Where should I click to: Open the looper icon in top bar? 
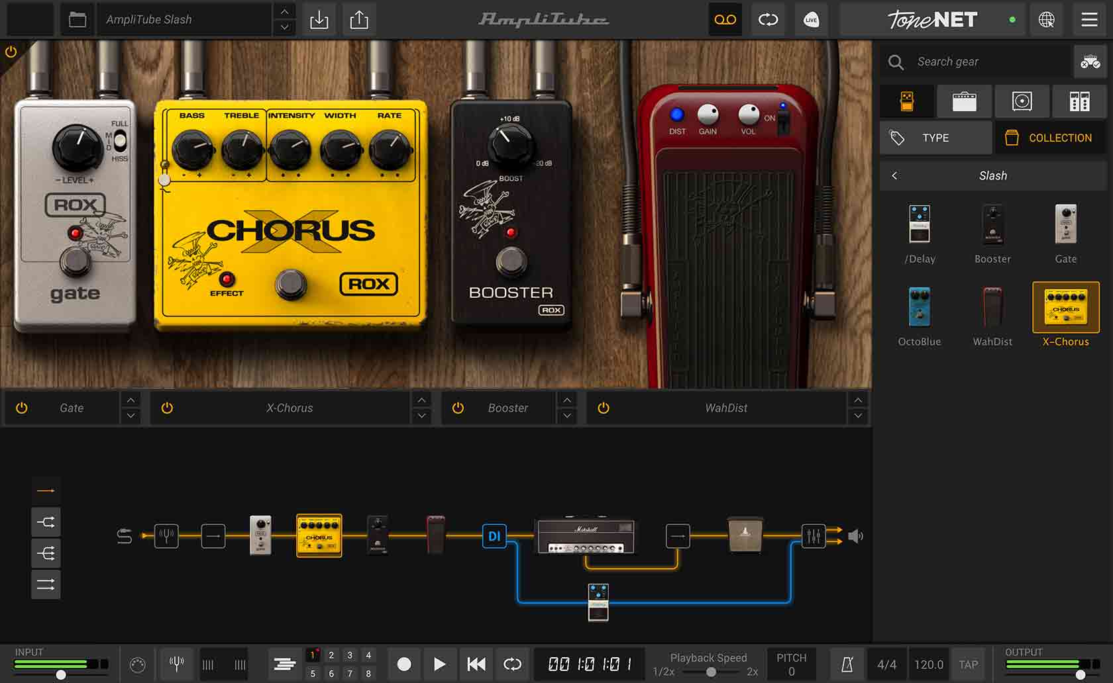pos(768,20)
